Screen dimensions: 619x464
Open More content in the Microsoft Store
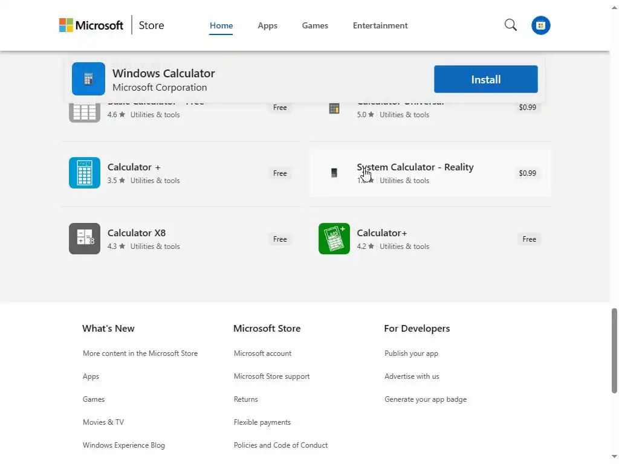tap(140, 353)
